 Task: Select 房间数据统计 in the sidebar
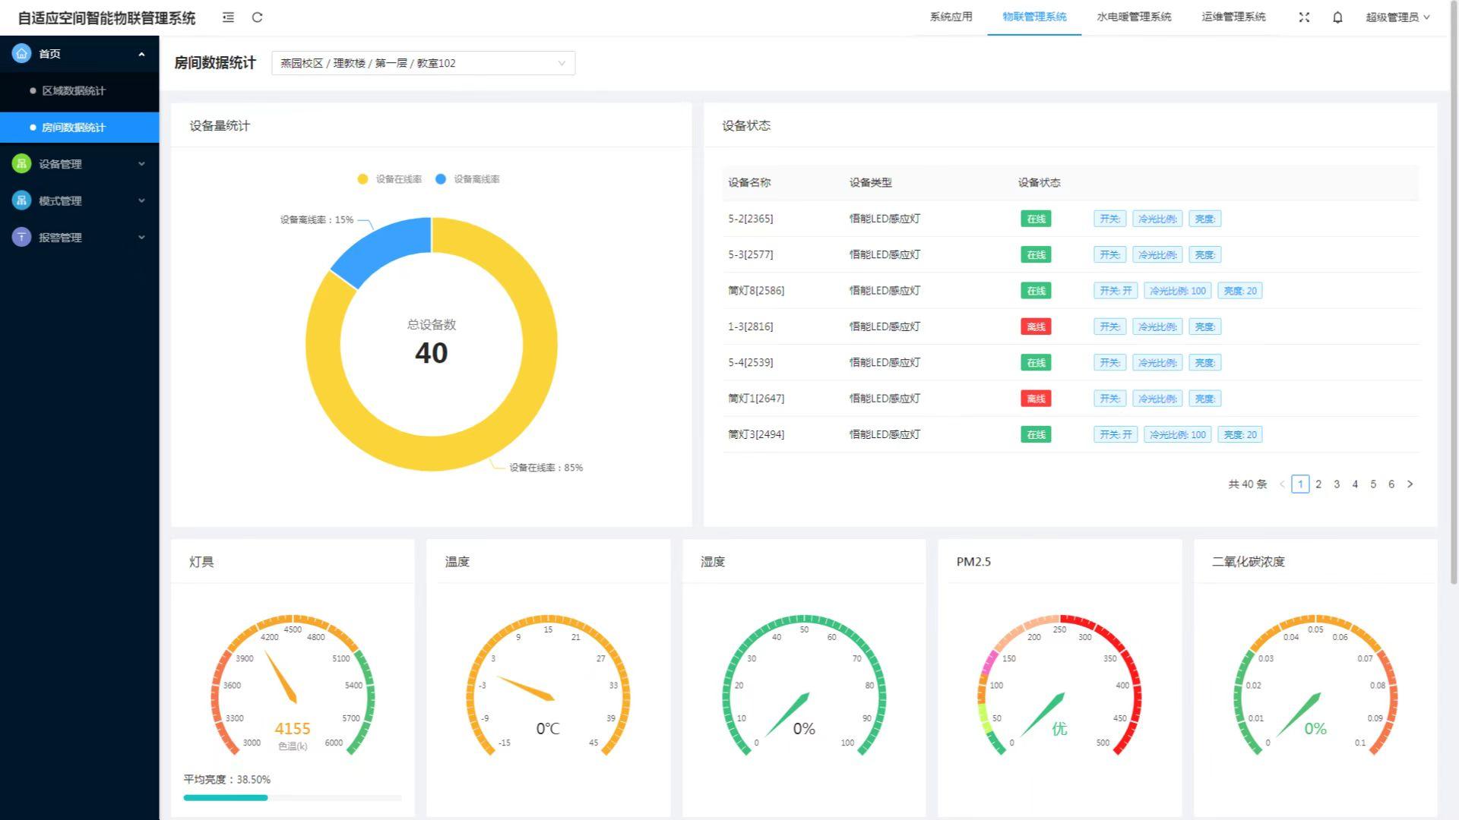coord(79,128)
